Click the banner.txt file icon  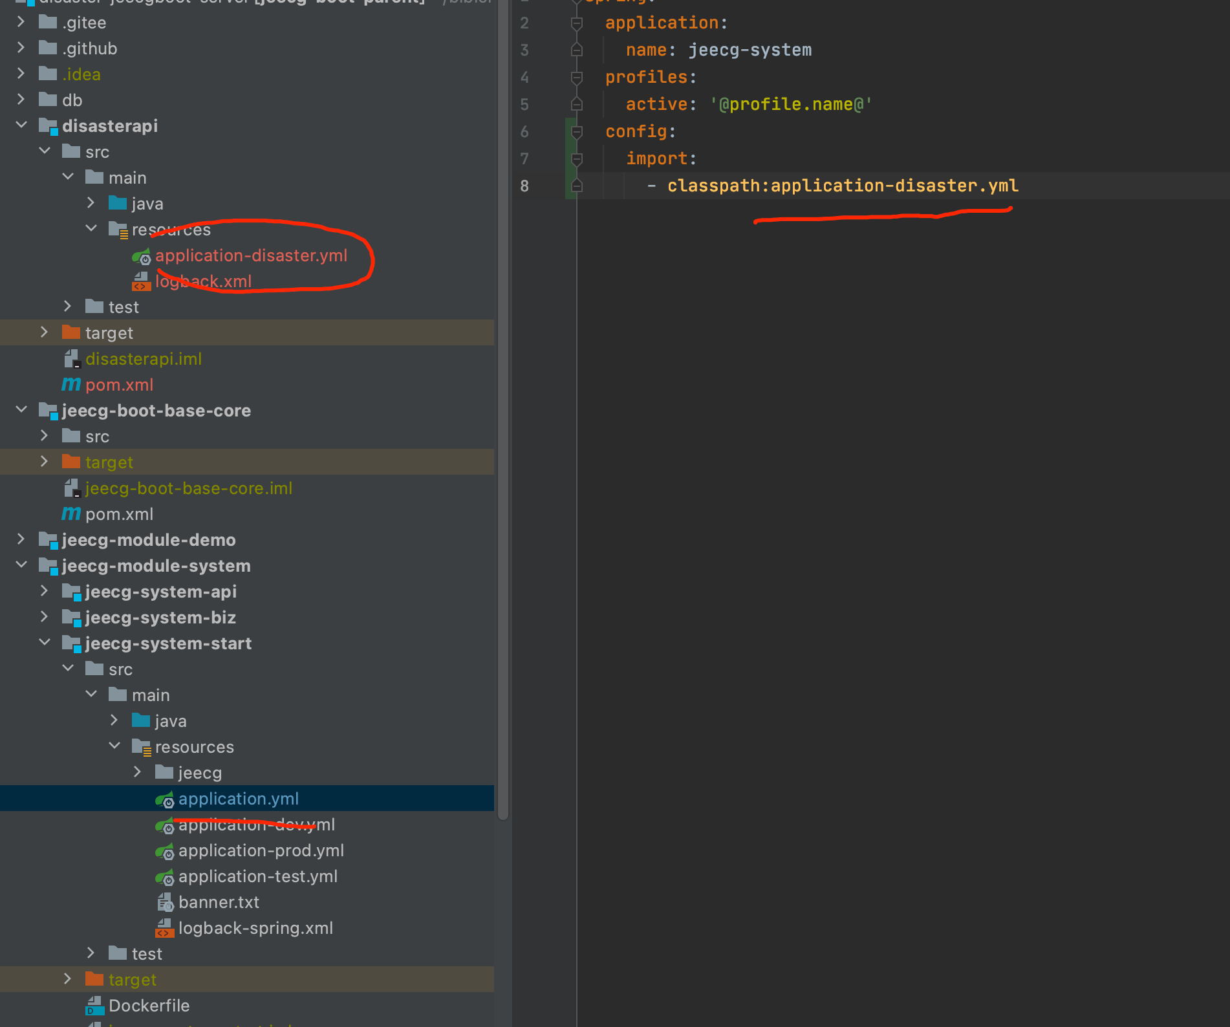(165, 902)
